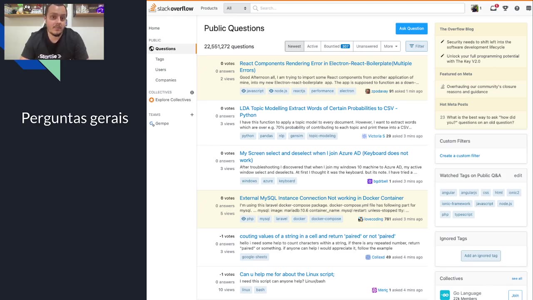
Task: Click Meriç's user avatar
Action: [x=374, y=290]
